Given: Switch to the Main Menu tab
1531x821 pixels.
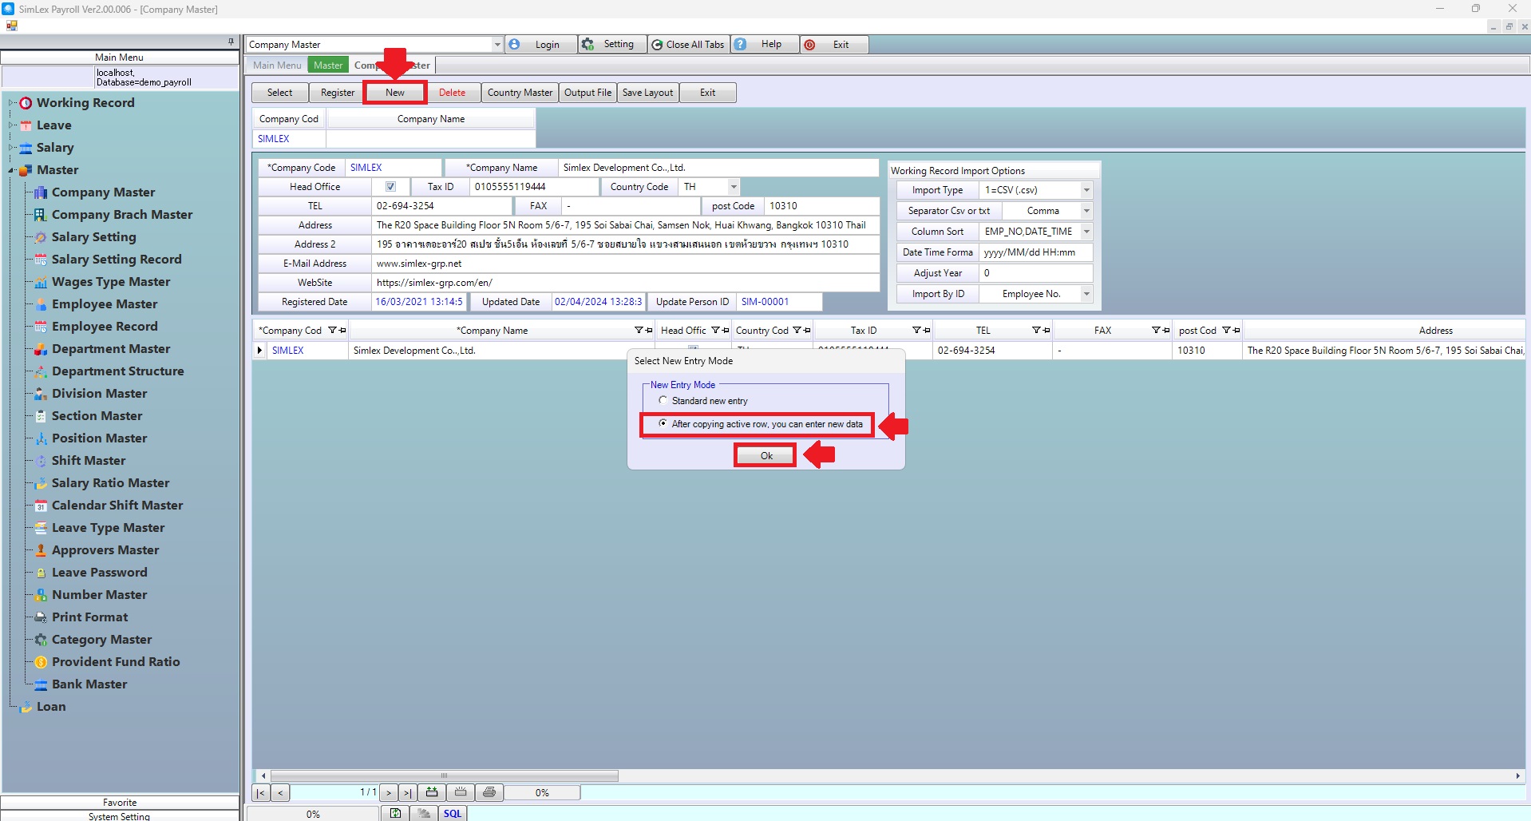Looking at the screenshot, I should pyautogui.click(x=277, y=65).
